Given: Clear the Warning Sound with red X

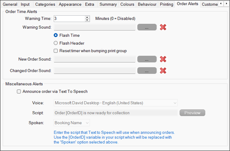Looking at the screenshot, I should click(163, 27).
